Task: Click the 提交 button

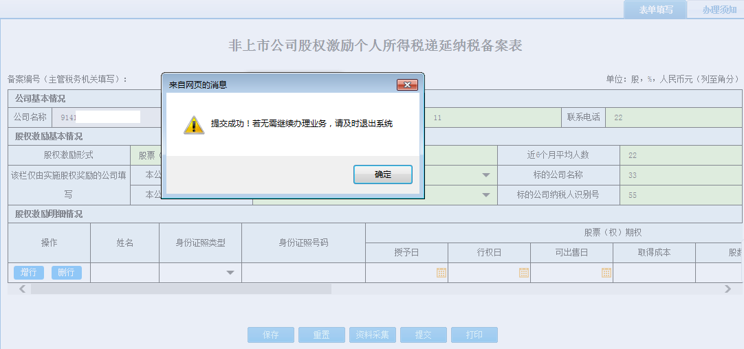Action: pyautogui.click(x=423, y=335)
